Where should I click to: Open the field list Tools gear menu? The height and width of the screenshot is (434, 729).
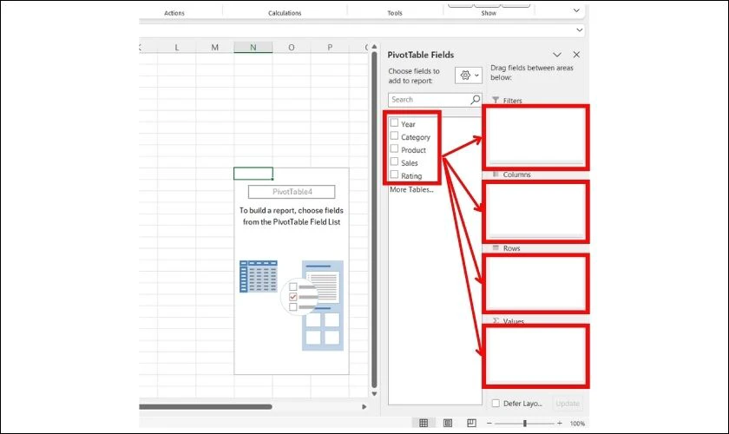[x=468, y=76]
